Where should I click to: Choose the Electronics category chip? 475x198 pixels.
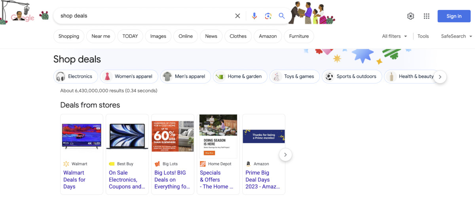pos(75,76)
